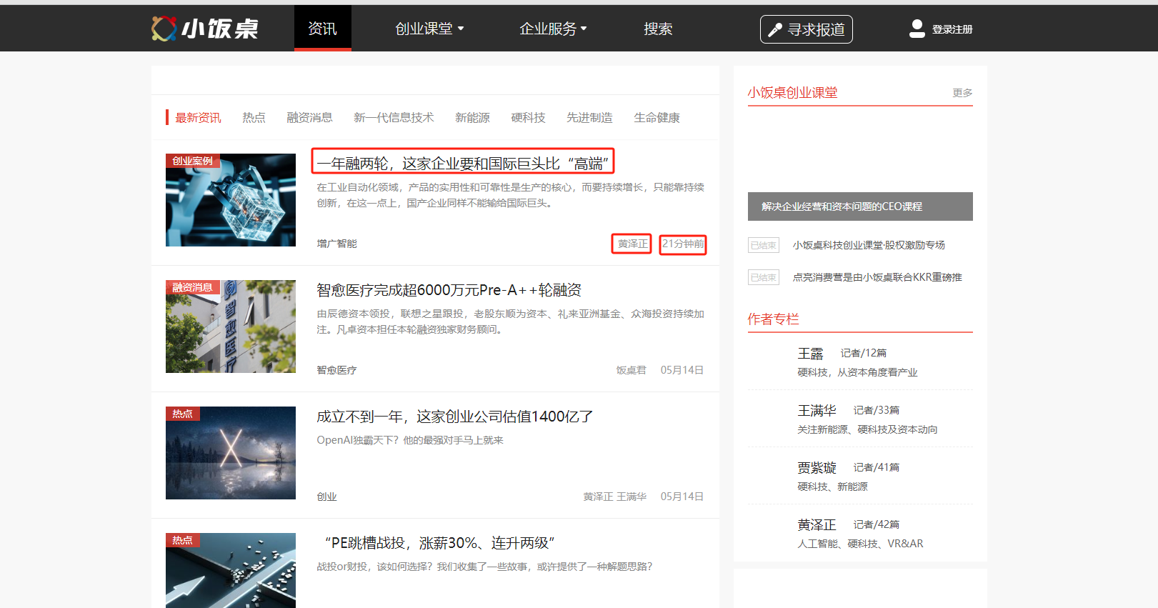Switch to the 融资消息 category tab

(309, 117)
